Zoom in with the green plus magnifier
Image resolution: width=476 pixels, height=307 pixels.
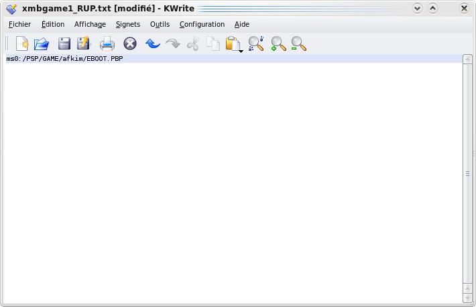click(x=278, y=43)
